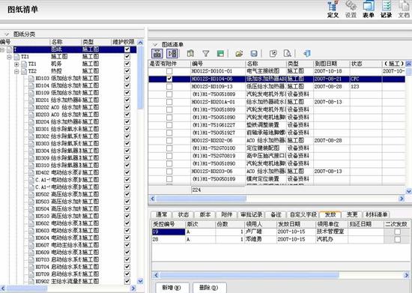Open the 材料清单 tab
The width and height of the screenshot is (412, 293).
tap(376, 214)
